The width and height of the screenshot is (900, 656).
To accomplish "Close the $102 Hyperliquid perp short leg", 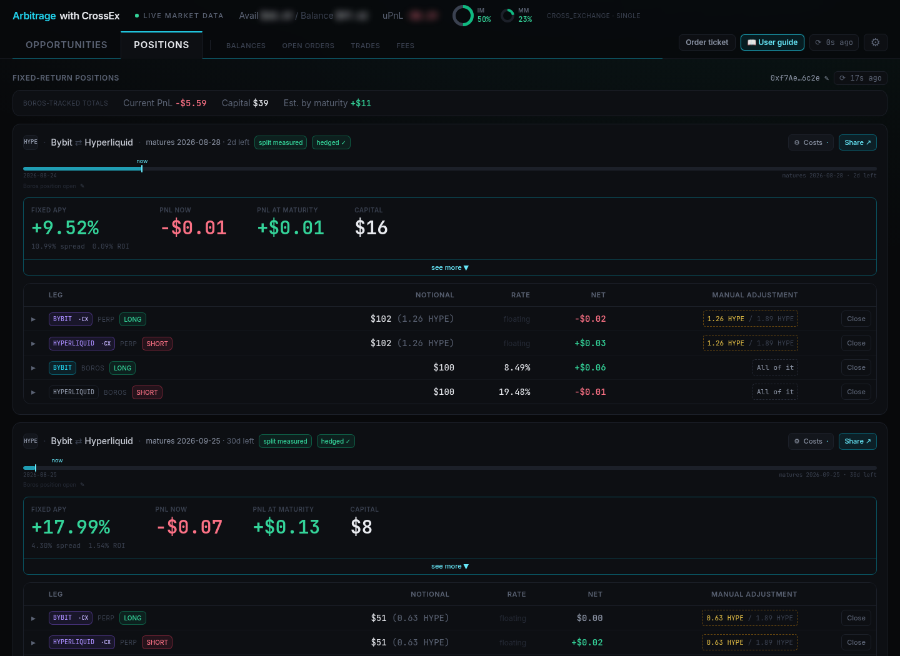I will [x=856, y=343].
